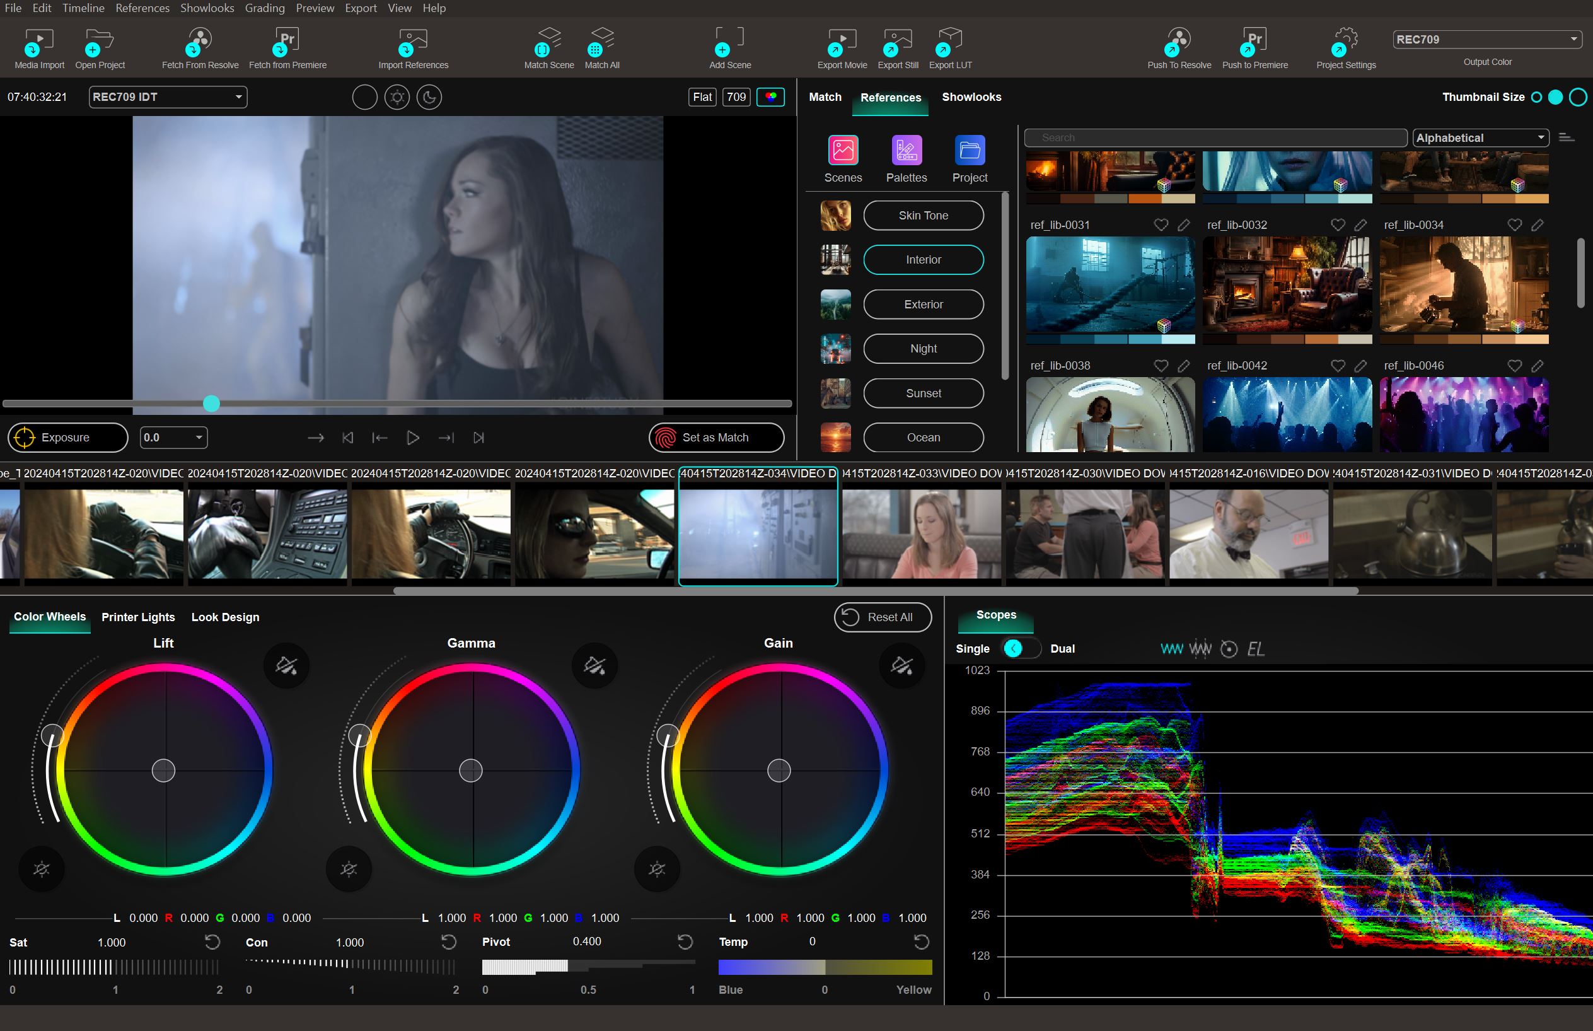Image resolution: width=1593 pixels, height=1031 pixels.
Task: Open the REC709 IDT dropdown
Action: (168, 97)
